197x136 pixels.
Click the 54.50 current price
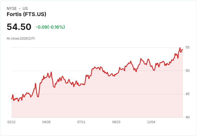point(19,27)
